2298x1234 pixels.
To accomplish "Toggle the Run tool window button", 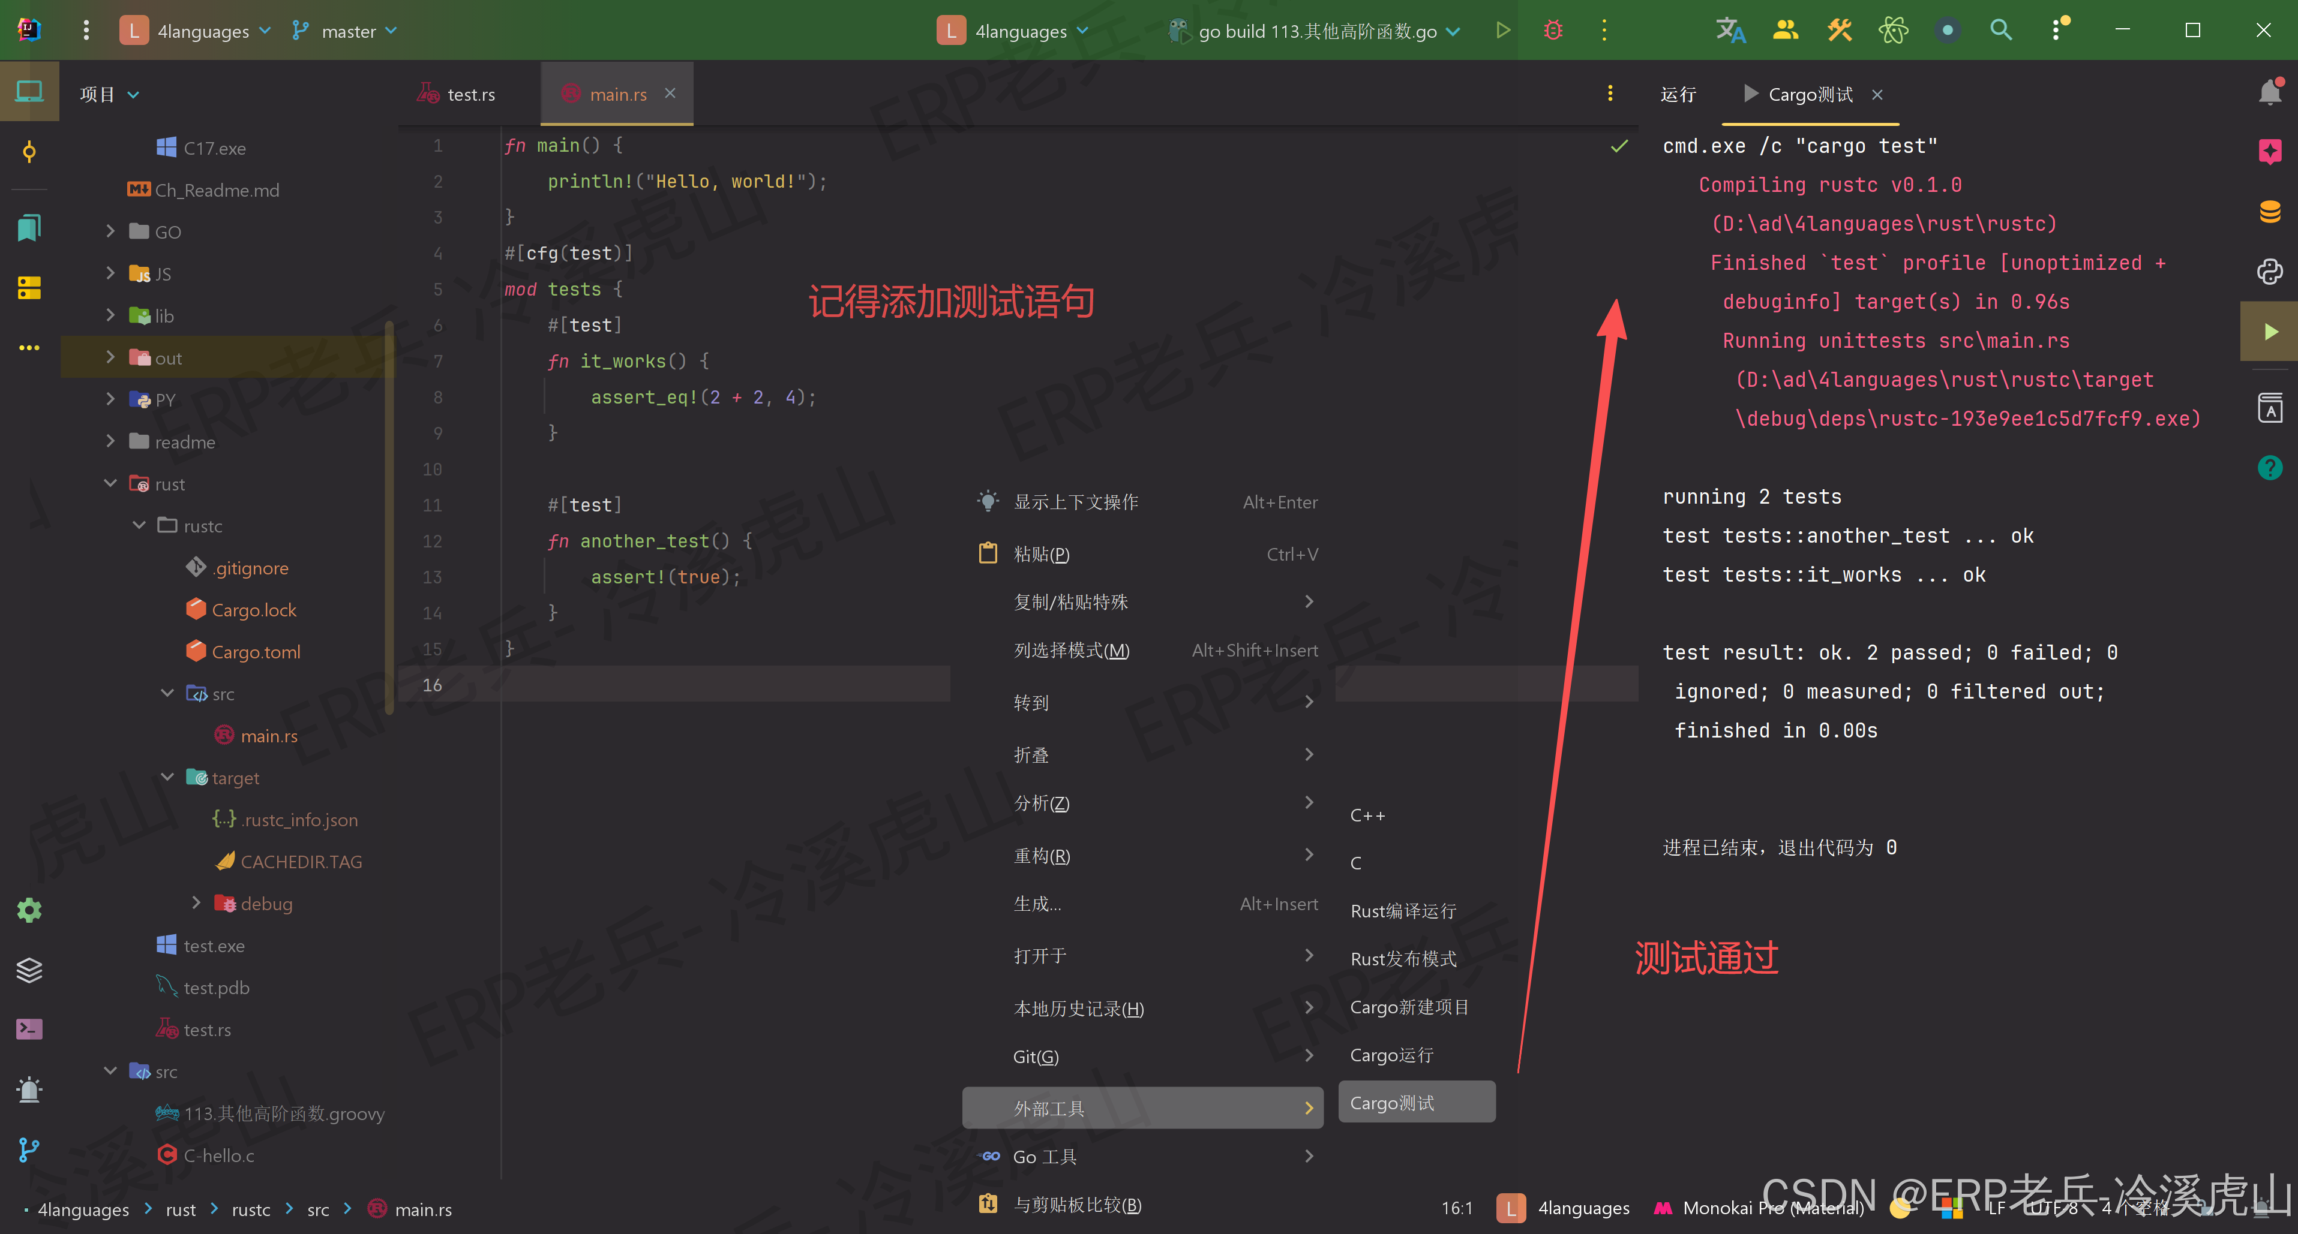I will (x=2269, y=332).
